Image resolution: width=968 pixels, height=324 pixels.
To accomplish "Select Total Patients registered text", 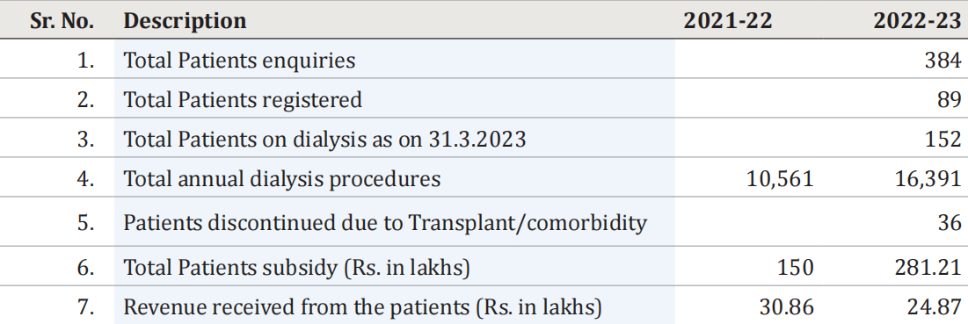I will (243, 100).
